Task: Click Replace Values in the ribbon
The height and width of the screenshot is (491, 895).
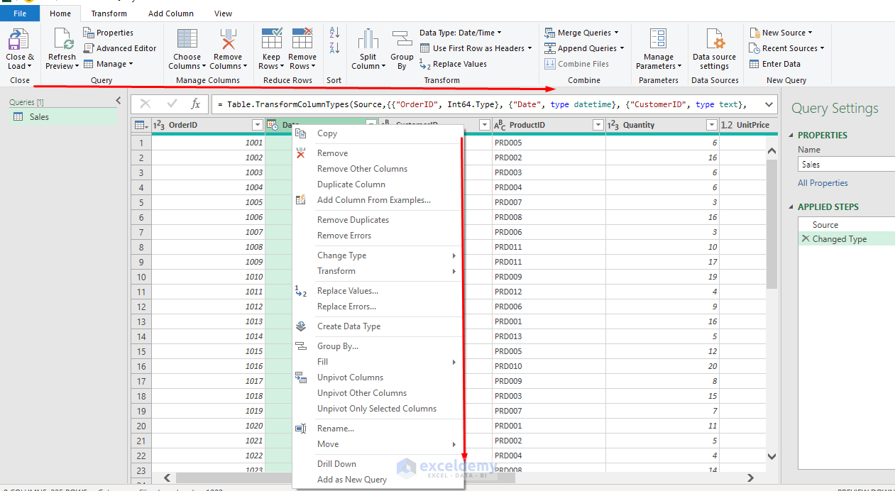Action: coord(453,64)
